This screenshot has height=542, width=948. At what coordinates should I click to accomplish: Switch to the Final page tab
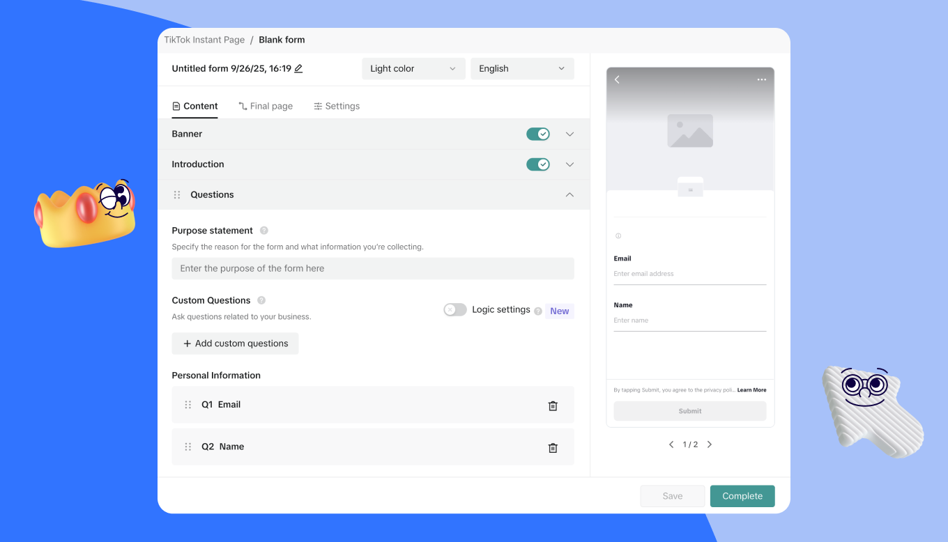coord(266,106)
